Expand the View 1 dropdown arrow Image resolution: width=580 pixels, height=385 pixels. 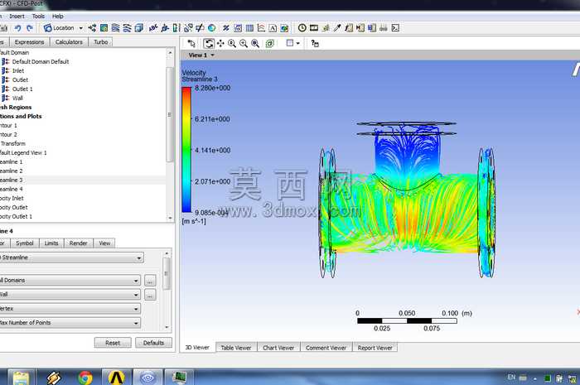pos(213,55)
